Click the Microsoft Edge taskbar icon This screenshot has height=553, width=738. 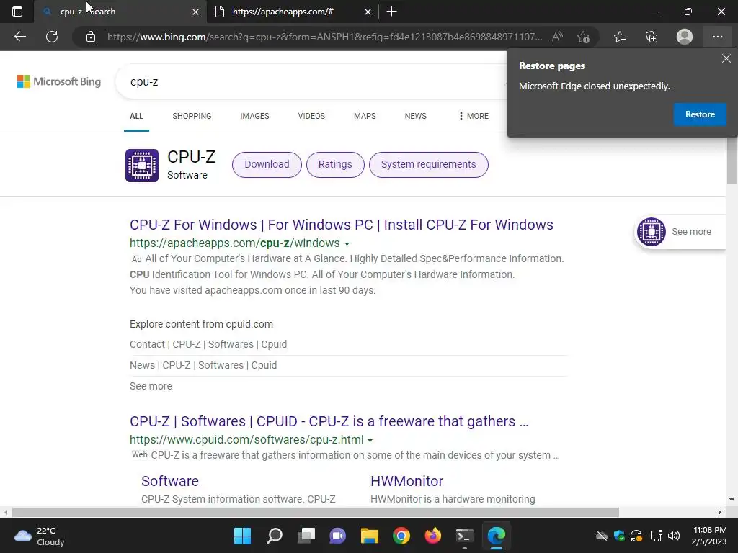pos(497,536)
